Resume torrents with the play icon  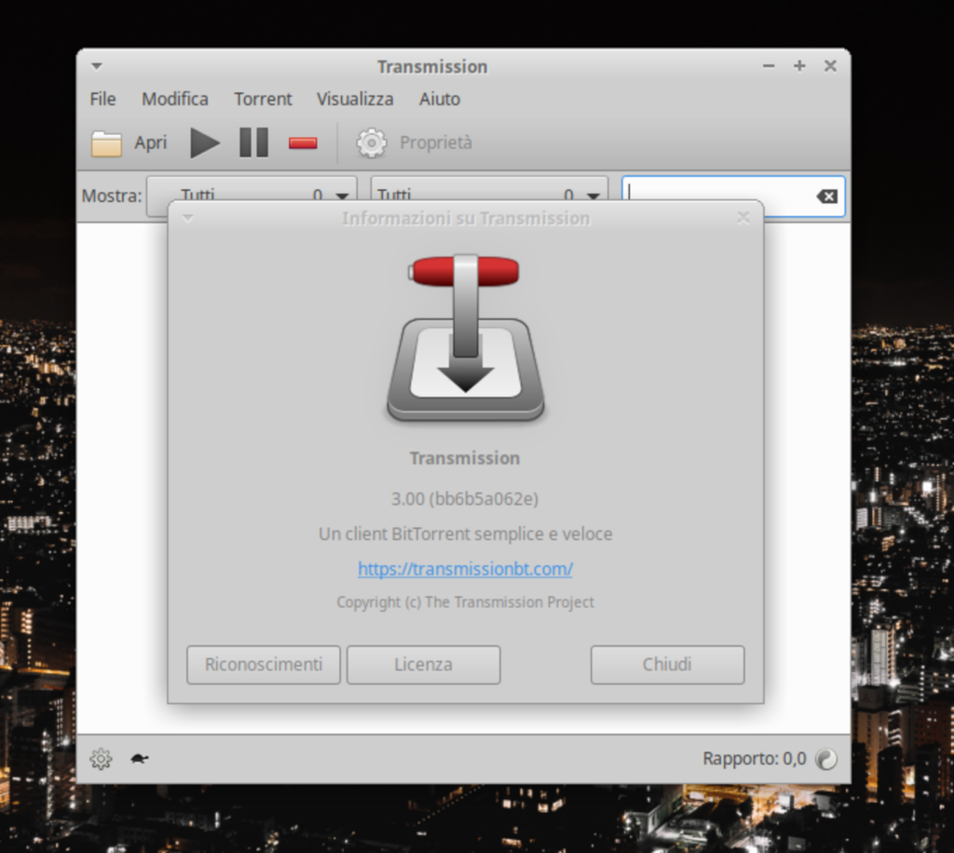coord(204,142)
